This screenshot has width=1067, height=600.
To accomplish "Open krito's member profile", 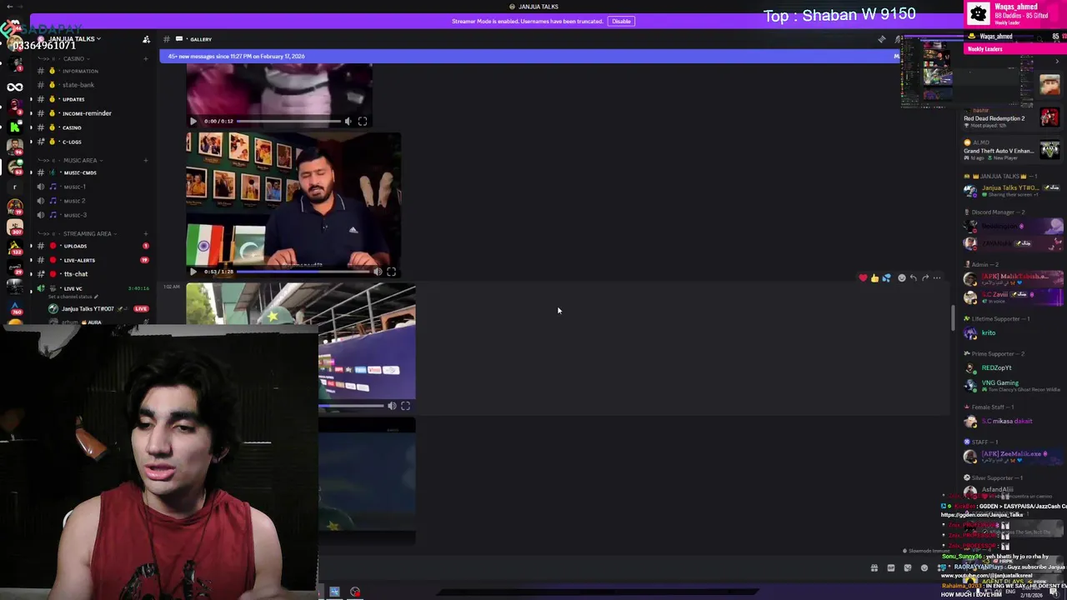I will click(1011, 332).
